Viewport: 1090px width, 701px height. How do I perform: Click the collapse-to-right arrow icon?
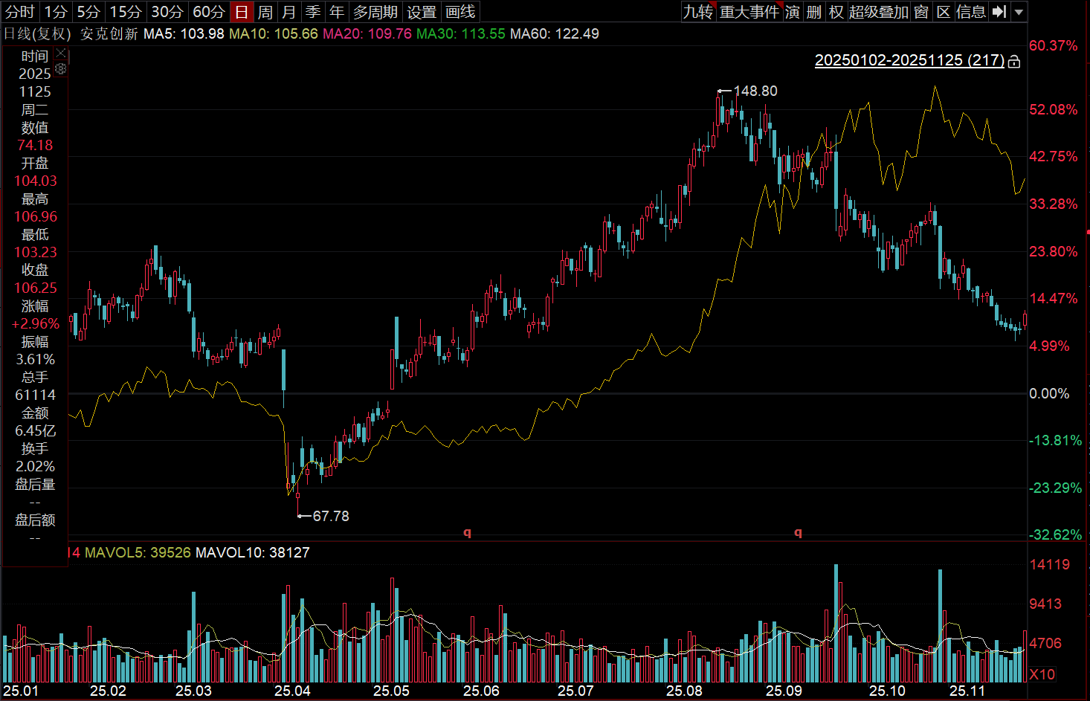[x=999, y=12]
